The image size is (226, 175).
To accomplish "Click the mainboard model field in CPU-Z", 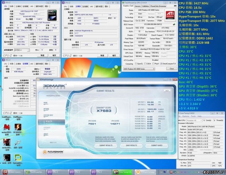I will [88, 15].
